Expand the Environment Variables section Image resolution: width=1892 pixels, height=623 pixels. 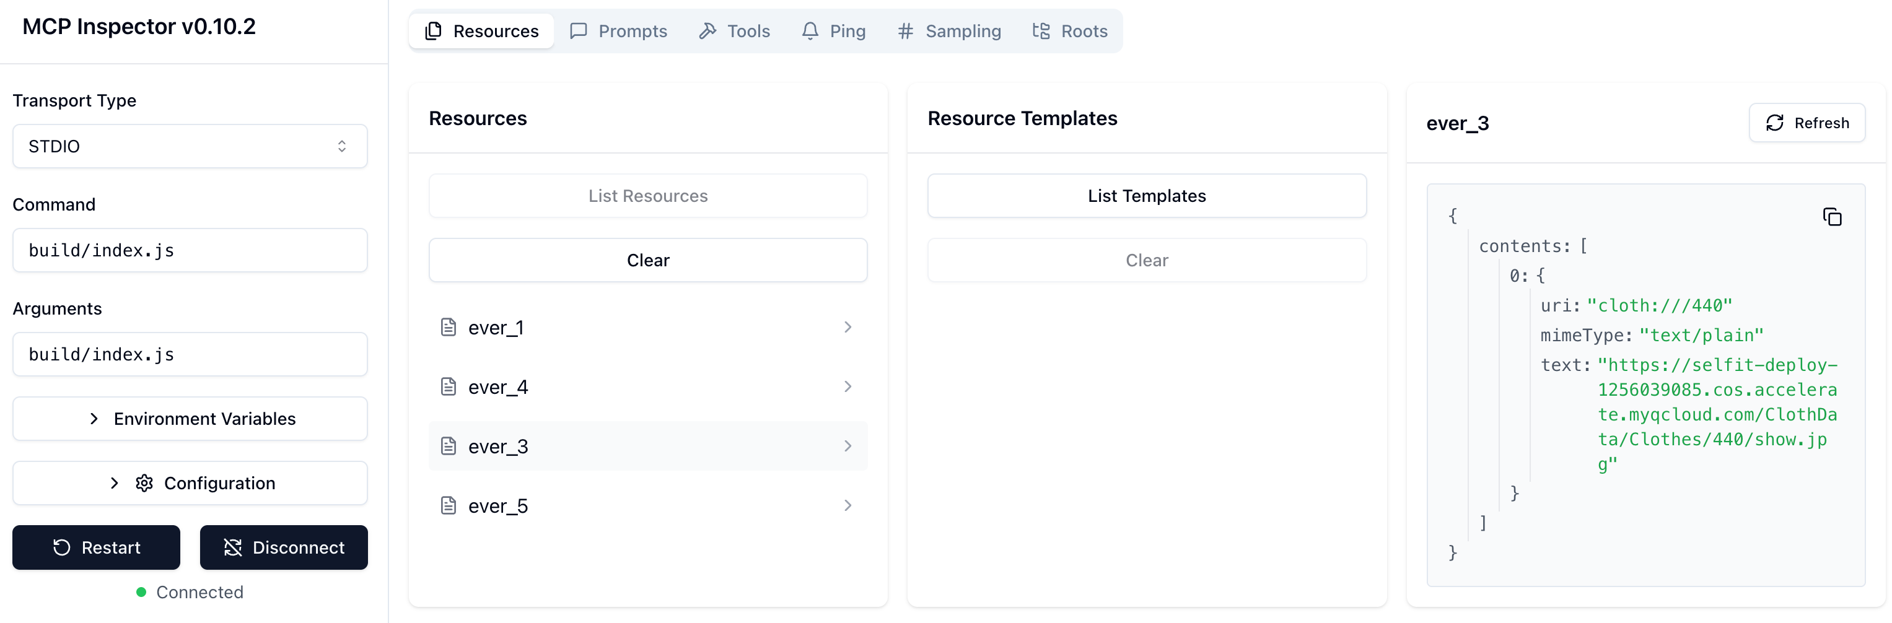[190, 419]
